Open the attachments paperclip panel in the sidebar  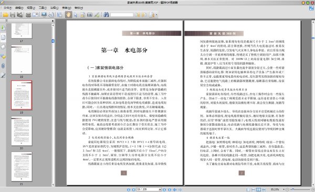(3, 66)
